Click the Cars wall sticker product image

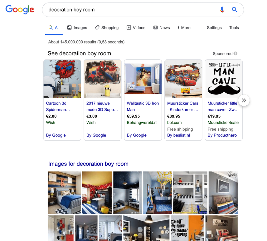183,79
